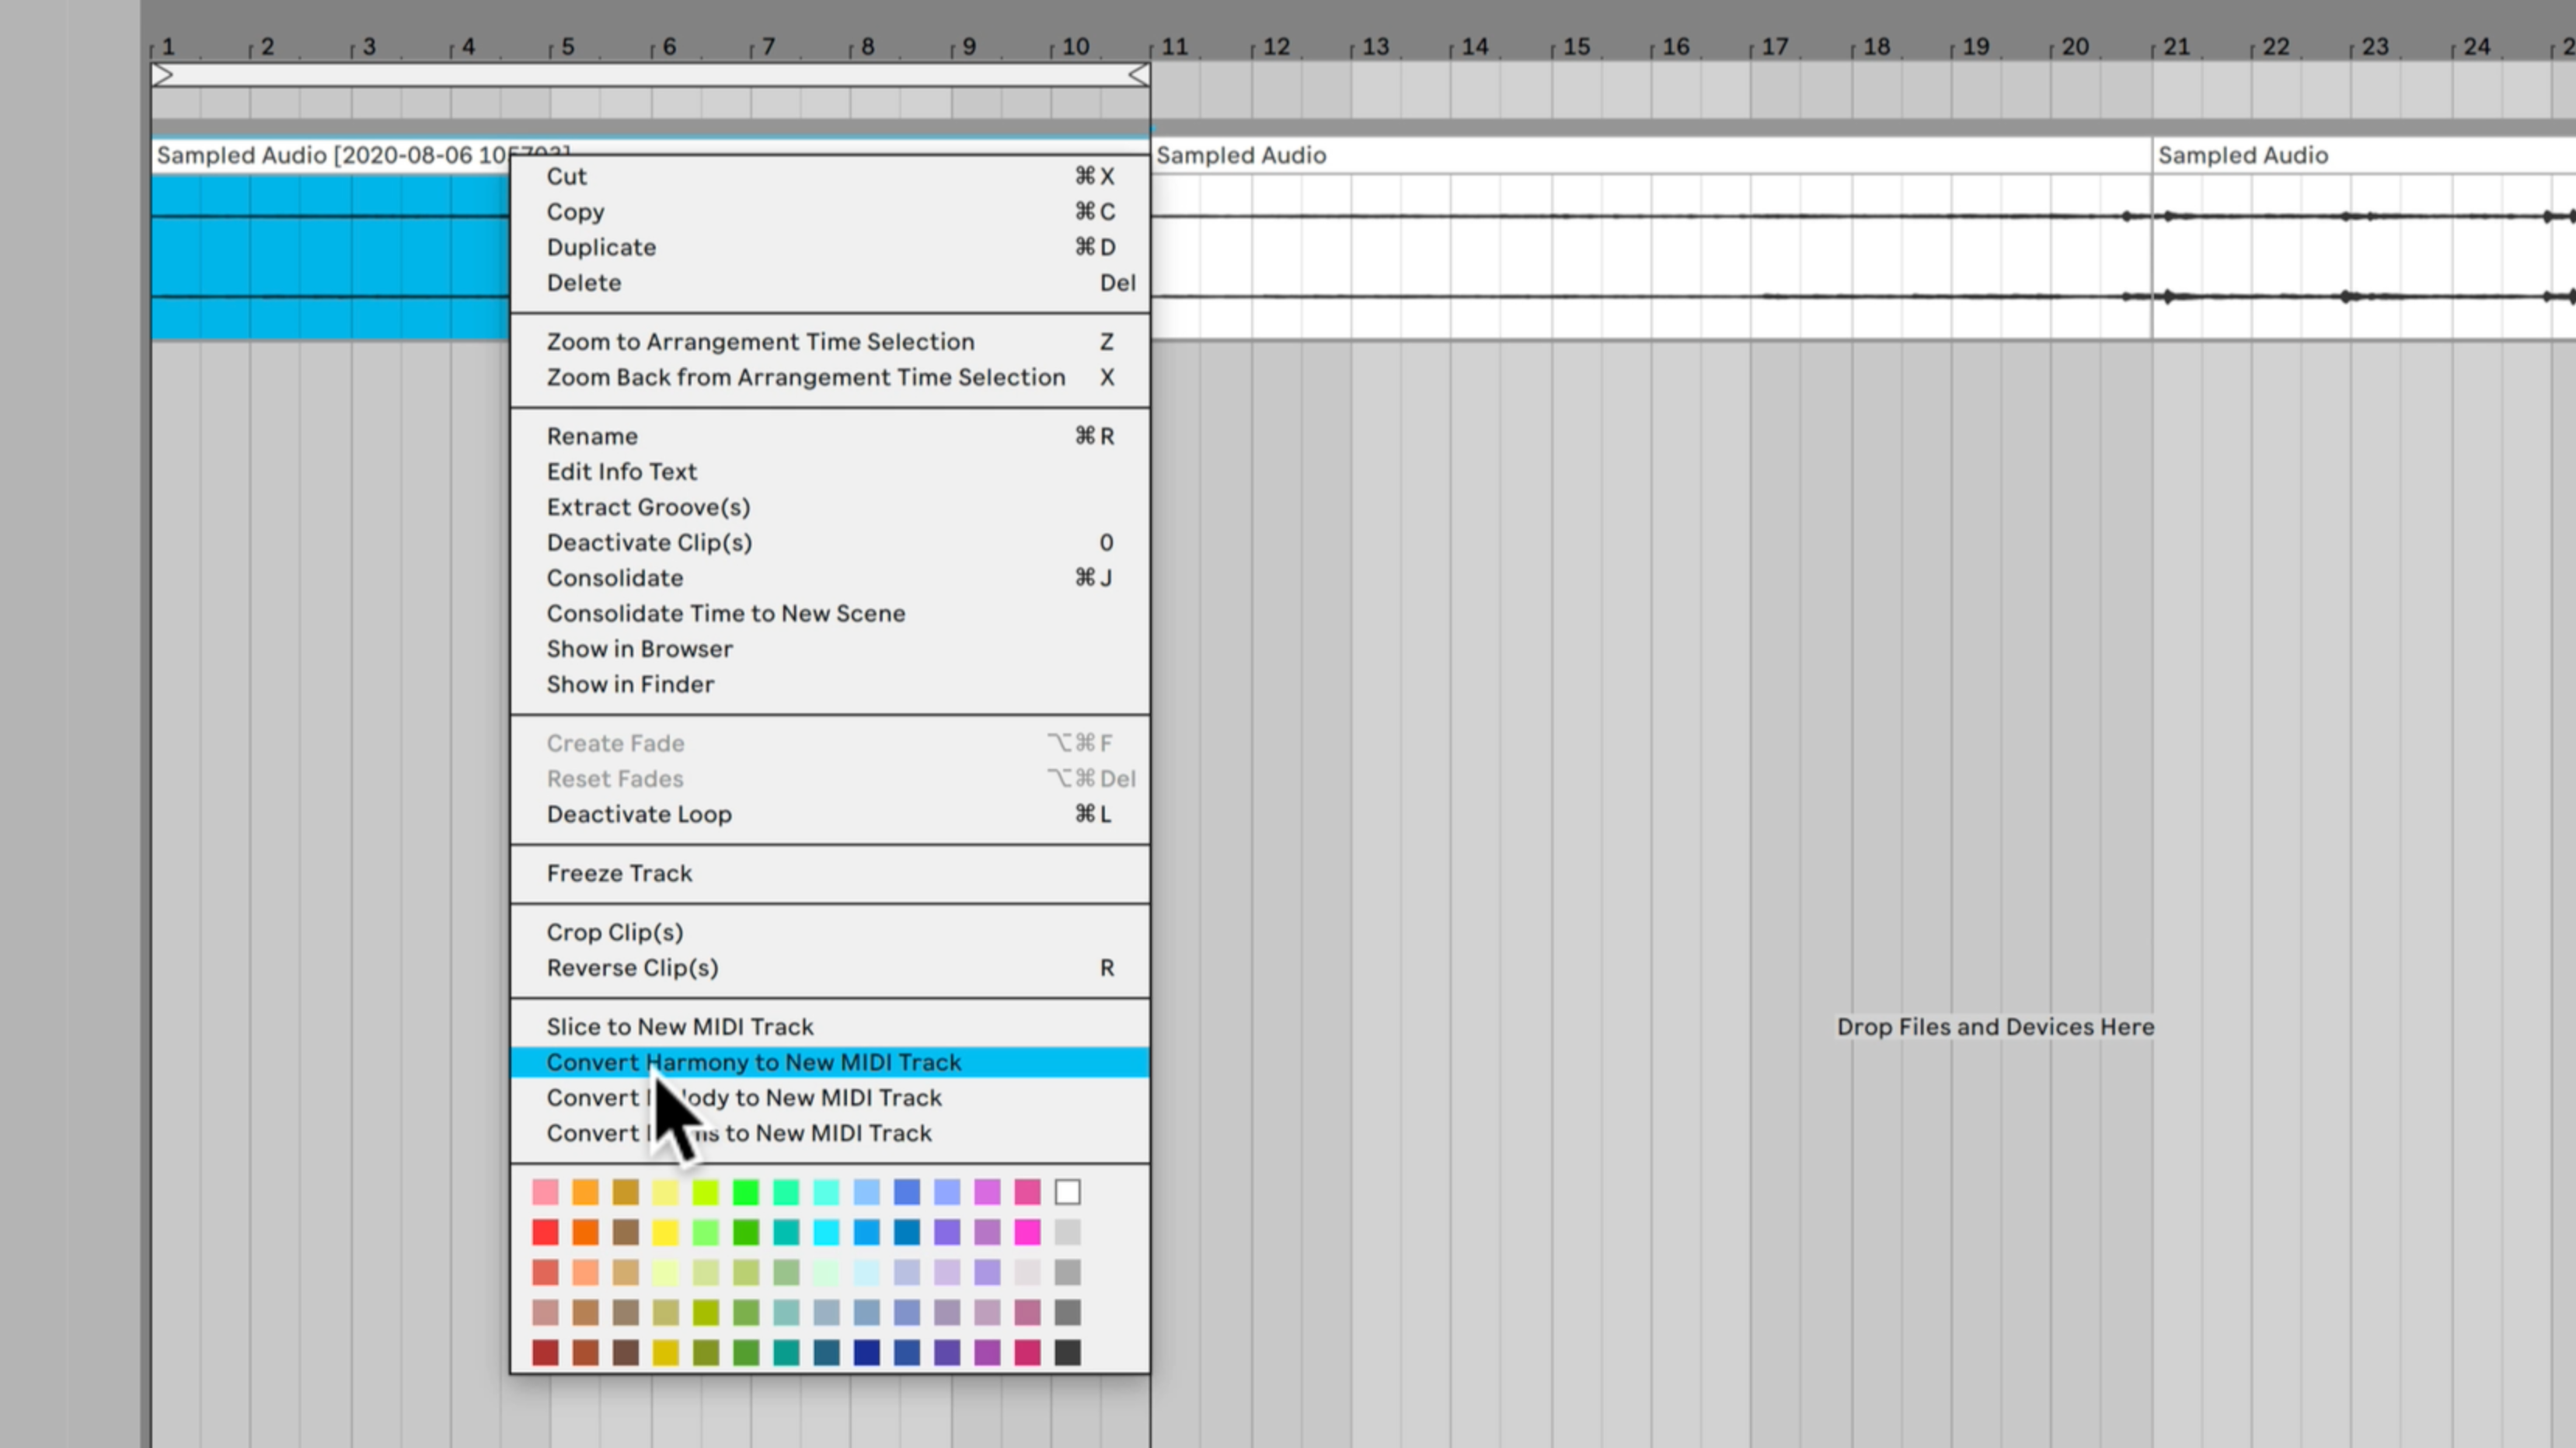The height and width of the screenshot is (1448, 2576).
Task: Reverse the selected clip
Action: (x=632, y=967)
